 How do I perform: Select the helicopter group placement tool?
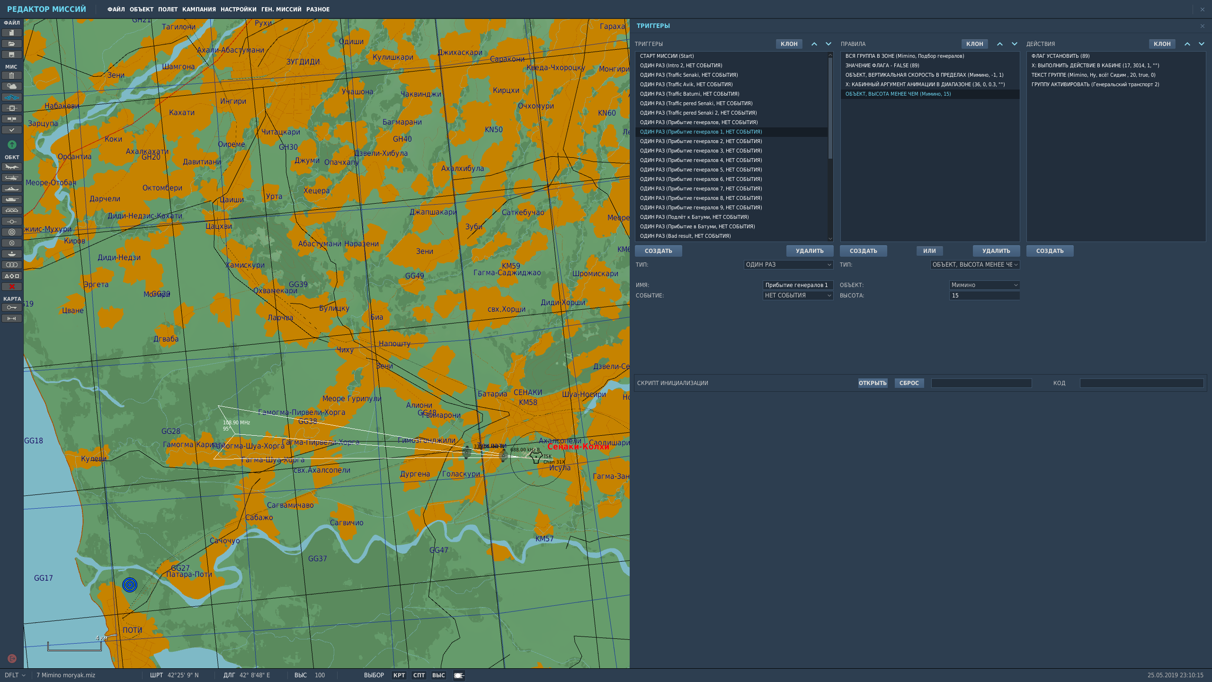pos(11,178)
